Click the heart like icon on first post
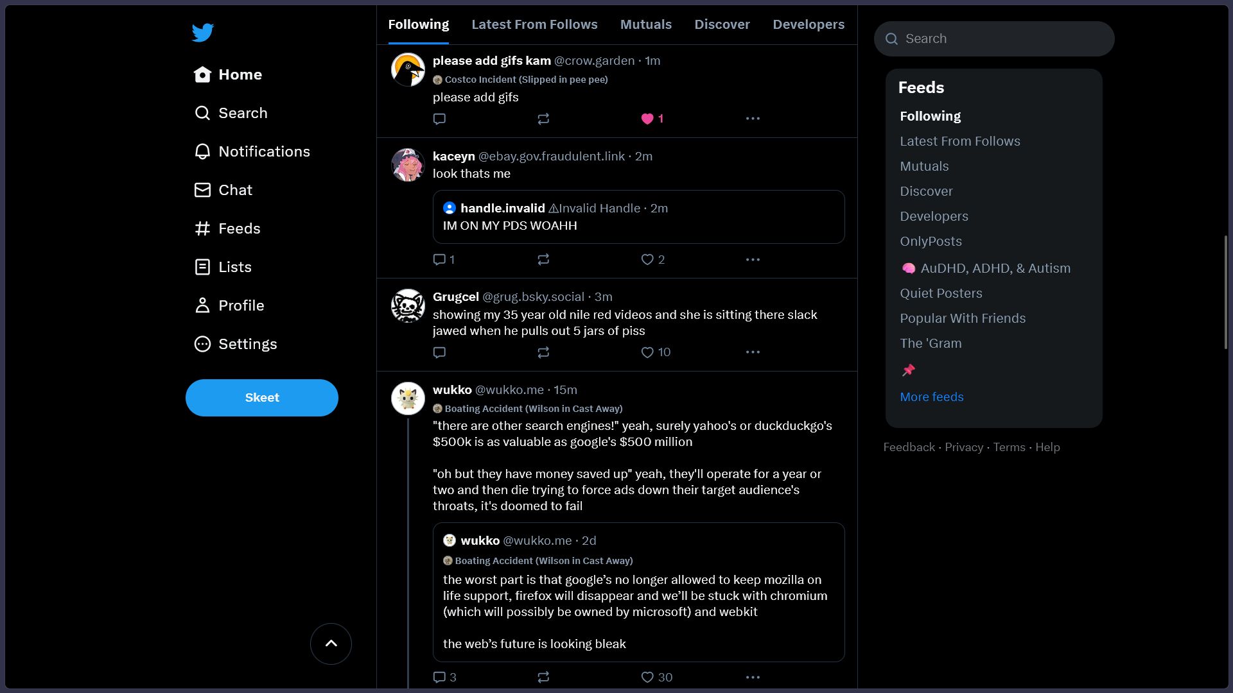1233x693 pixels. 647,119
